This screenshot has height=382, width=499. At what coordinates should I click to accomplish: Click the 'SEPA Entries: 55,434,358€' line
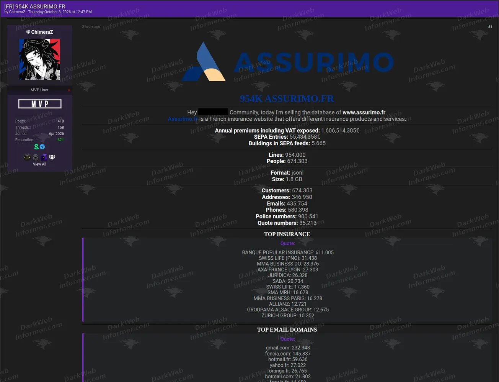[x=287, y=137]
